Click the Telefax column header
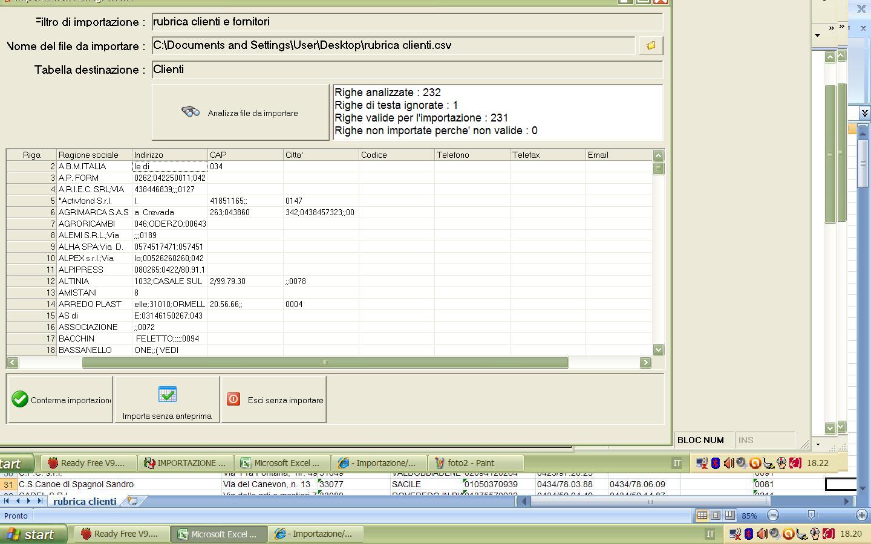871x544 pixels. point(548,155)
